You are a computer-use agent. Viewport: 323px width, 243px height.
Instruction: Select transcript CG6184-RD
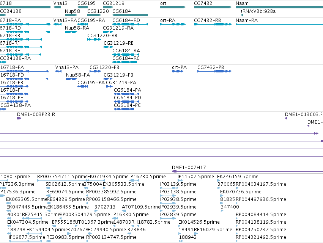[x=130, y=24]
